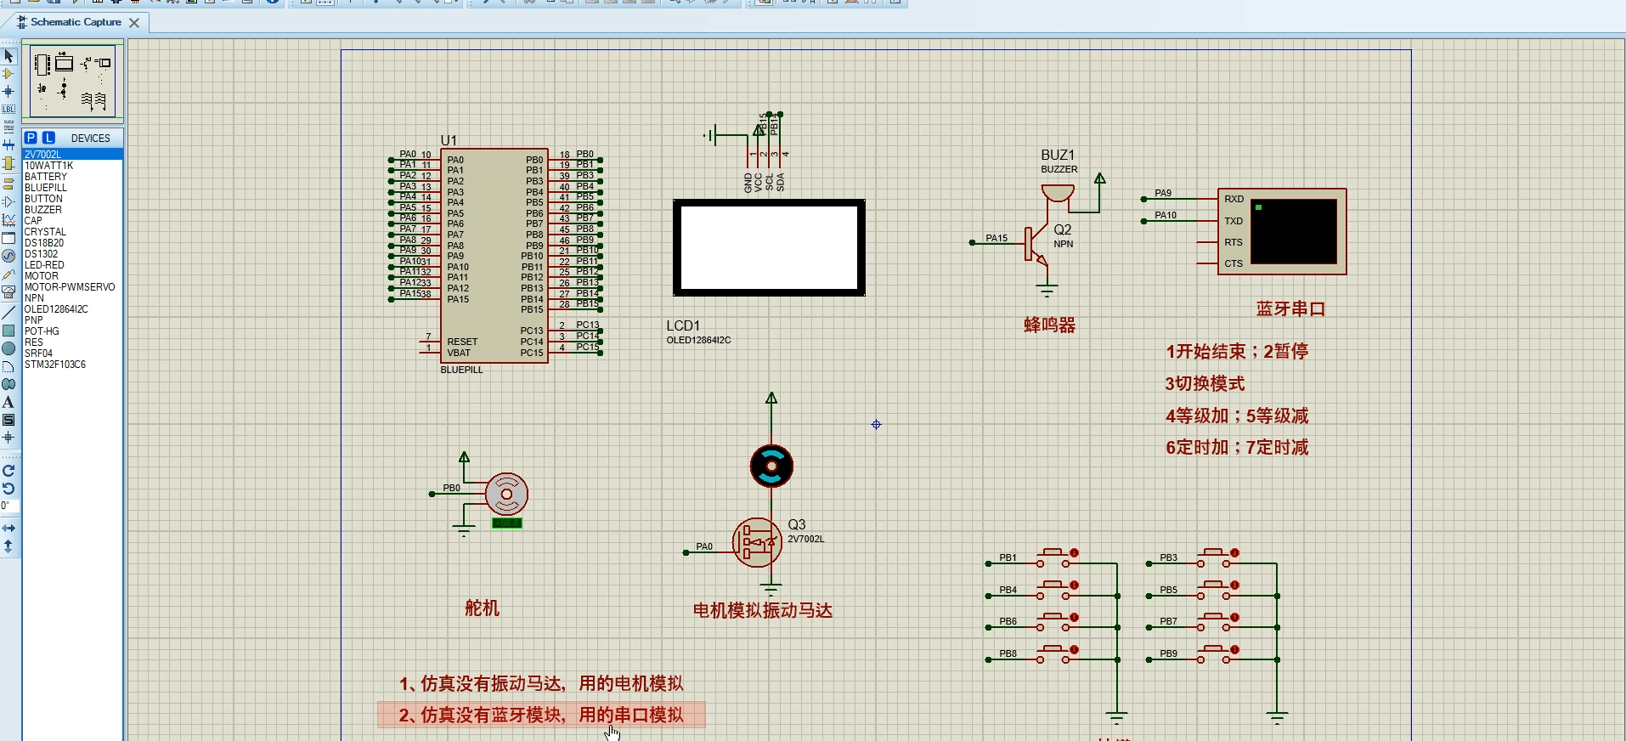Open the Terminals Mode tool
Screen dimensions: 1626x741
8,184
